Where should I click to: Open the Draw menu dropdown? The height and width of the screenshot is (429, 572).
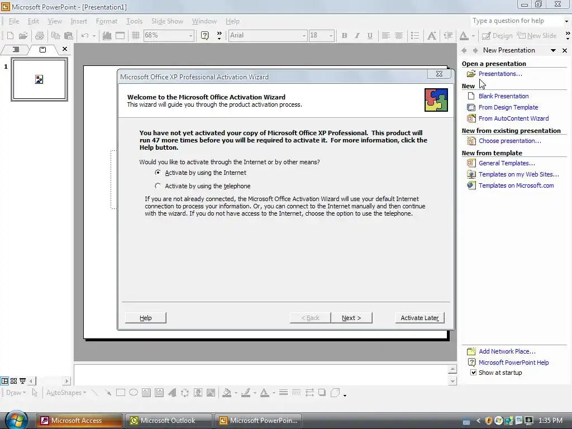pyautogui.click(x=16, y=393)
